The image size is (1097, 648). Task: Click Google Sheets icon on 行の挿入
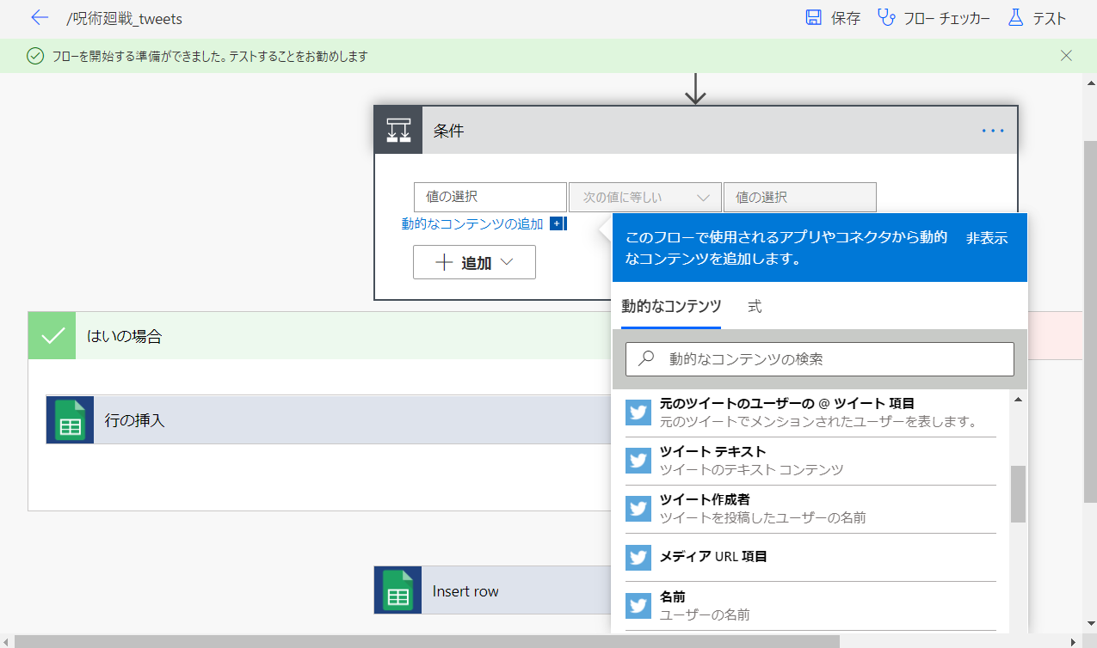pyautogui.click(x=70, y=420)
